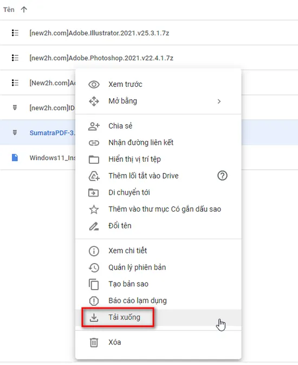Click the star icon for Có gắn dấu sao
This screenshot has width=298, height=365.
point(94,209)
